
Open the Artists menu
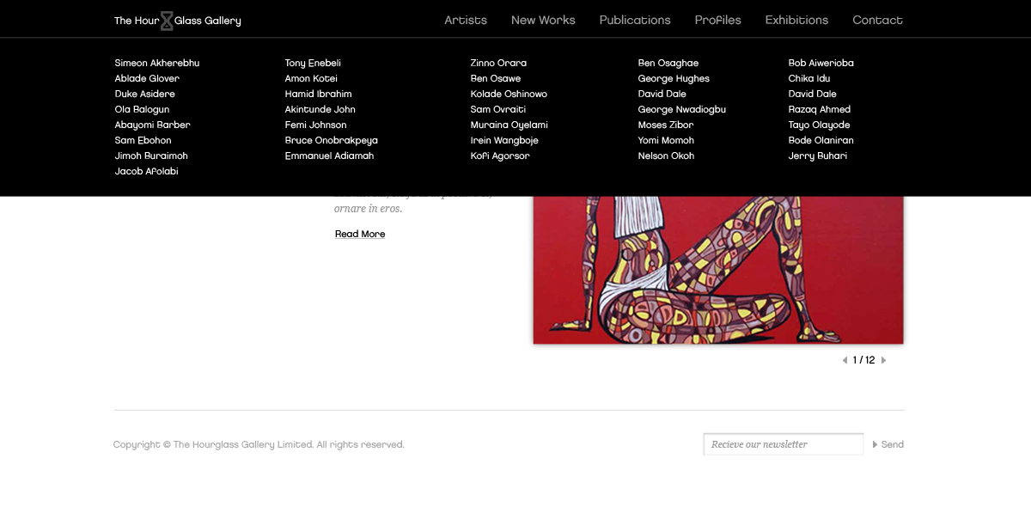click(x=466, y=20)
